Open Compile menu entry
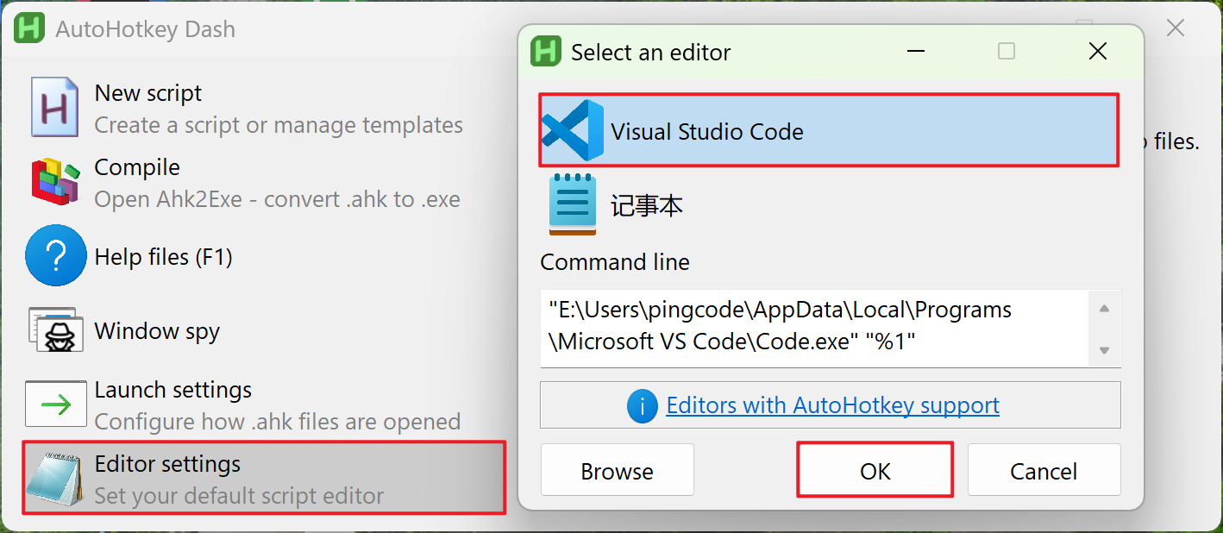The image size is (1223, 533). coord(264,182)
